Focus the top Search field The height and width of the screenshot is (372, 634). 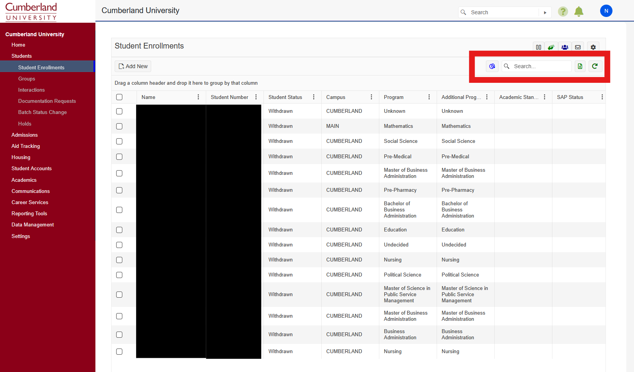pos(504,12)
